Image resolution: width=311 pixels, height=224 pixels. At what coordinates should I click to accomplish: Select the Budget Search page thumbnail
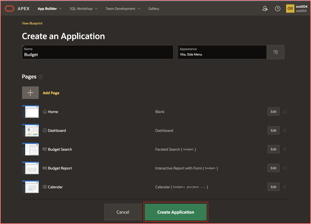pyautogui.click(x=30, y=149)
